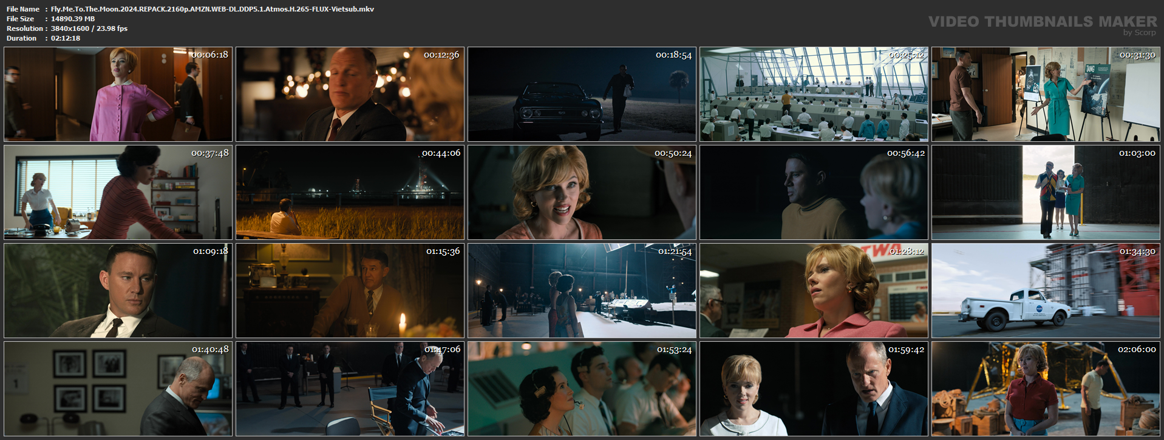Viewport: 1164px width, 440px height.
Task: Open the studio set thumbnail at 01:21:54
Action: 582,291
